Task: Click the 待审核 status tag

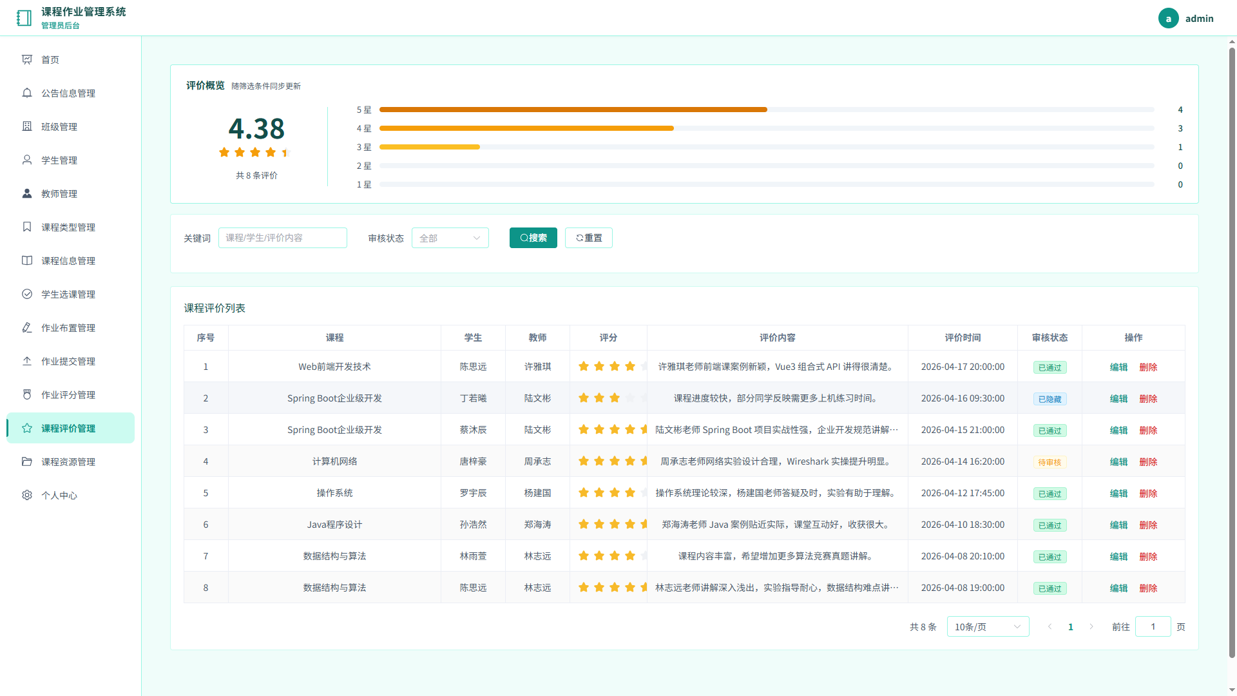Action: [x=1050, y=462]
